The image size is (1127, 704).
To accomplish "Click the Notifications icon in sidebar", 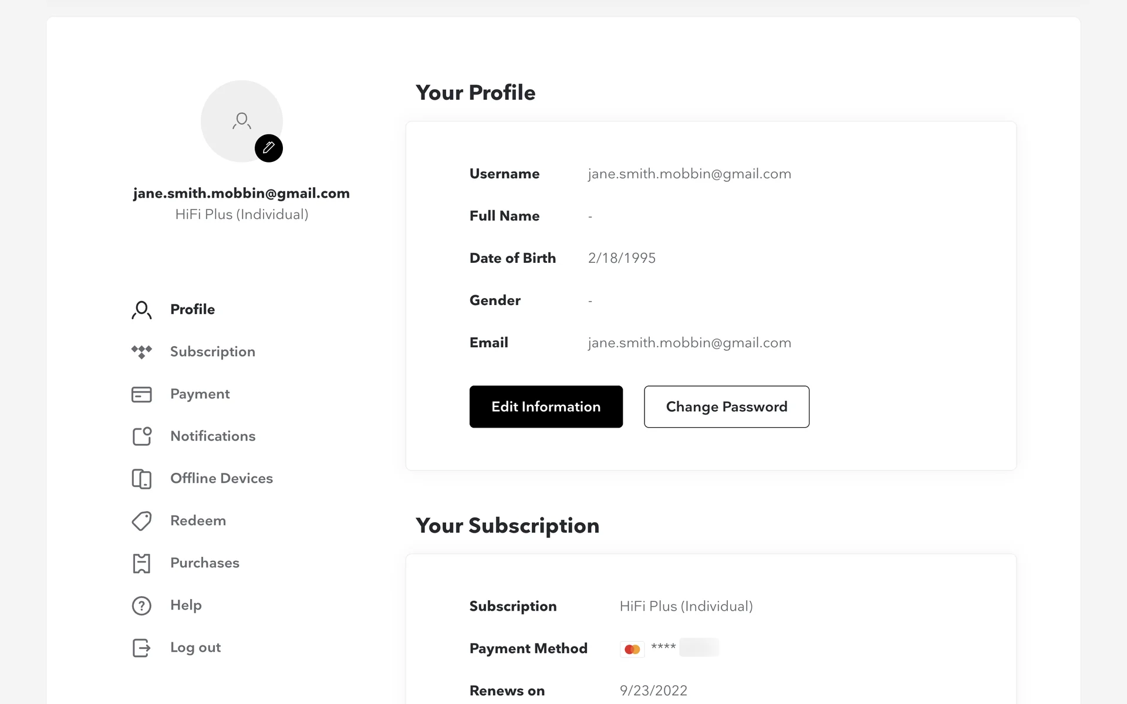I will [x=141, y=436].
